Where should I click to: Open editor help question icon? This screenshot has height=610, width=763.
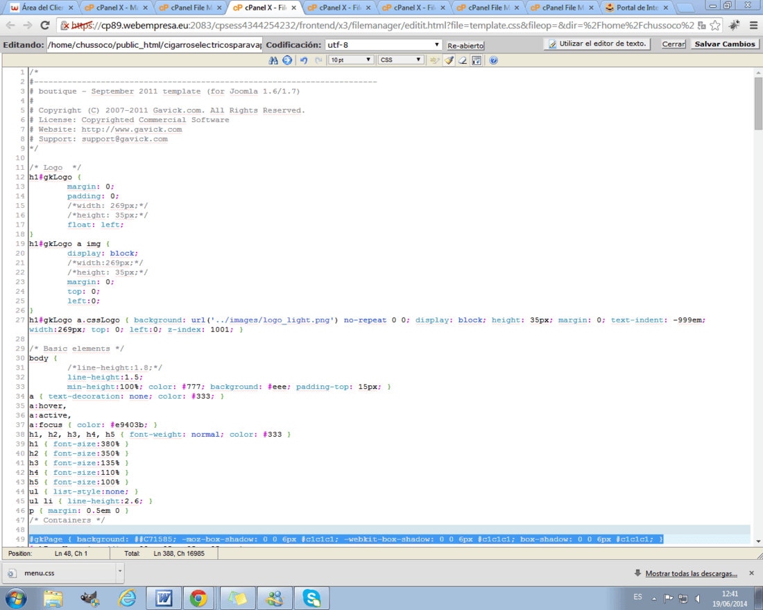click(x=493, y=60)
